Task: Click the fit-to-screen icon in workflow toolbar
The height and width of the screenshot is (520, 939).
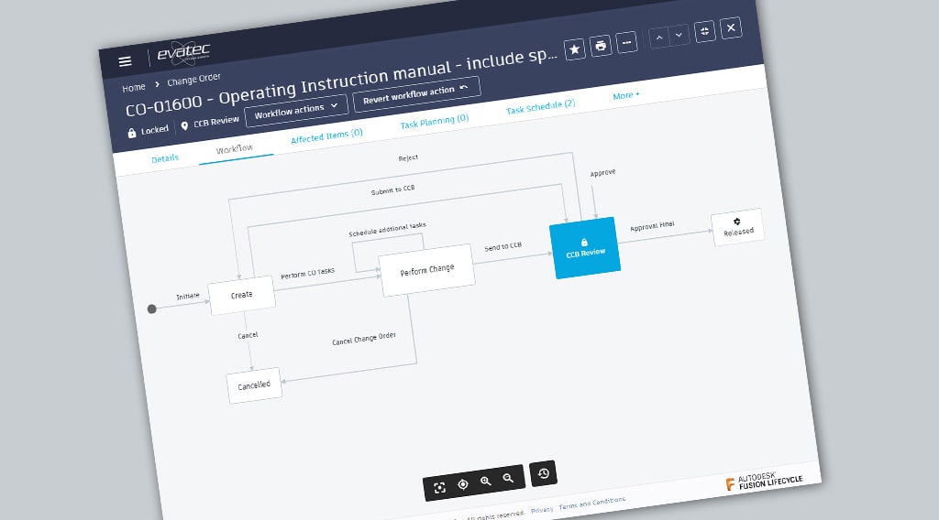Action: (440, 488)
